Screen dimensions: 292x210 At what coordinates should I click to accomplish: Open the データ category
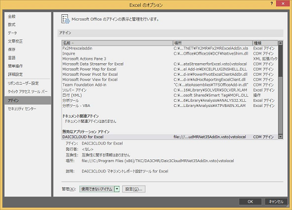[28, 33]
